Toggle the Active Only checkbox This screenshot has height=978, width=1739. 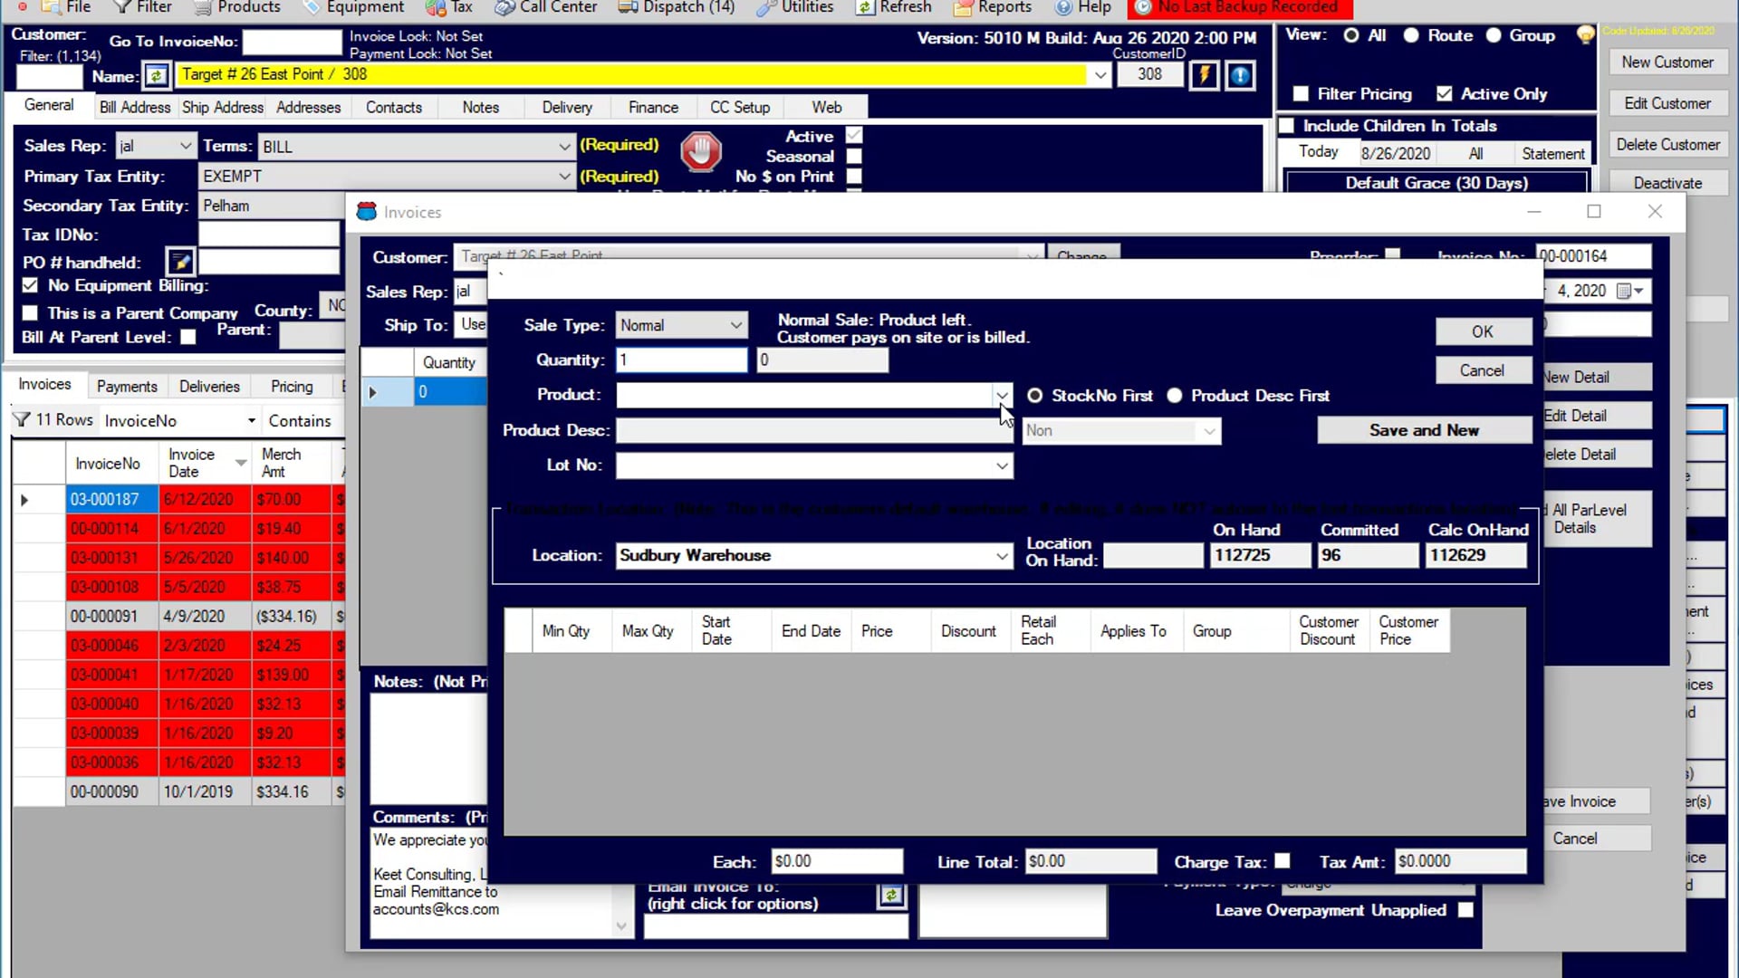point(1444,94)
